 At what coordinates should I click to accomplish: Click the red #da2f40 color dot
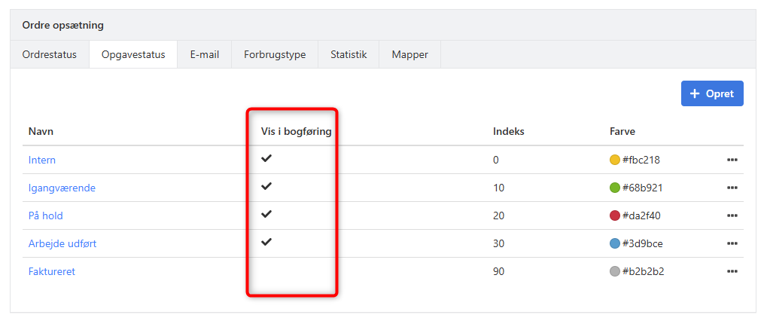tap(615, 215)
